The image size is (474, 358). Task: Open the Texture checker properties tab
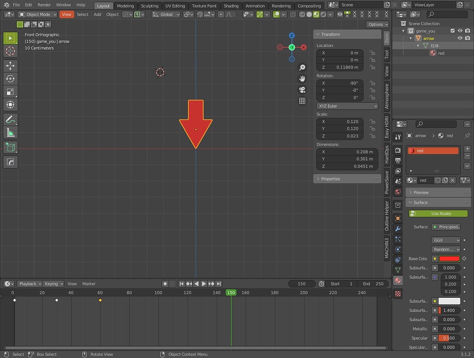point(398,294)
